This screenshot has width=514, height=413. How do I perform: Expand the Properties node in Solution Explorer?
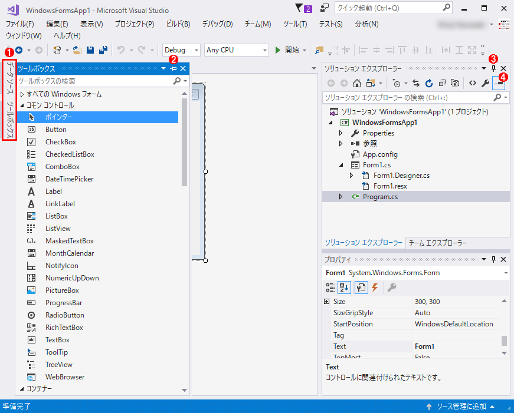(341, 133)
